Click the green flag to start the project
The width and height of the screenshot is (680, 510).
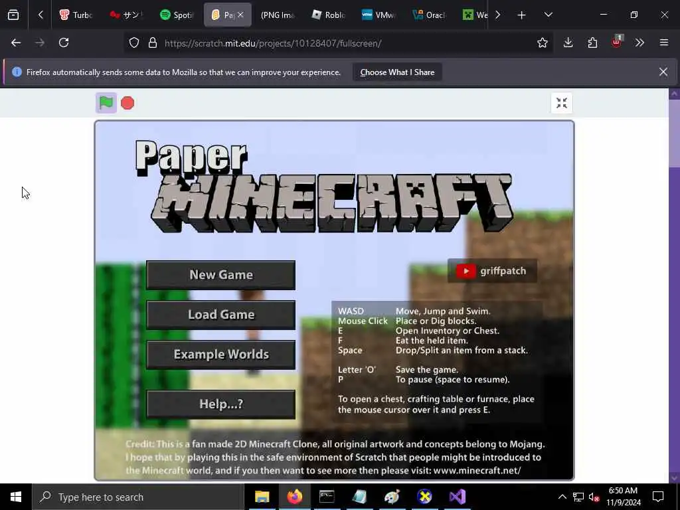[x=106, y=103]
